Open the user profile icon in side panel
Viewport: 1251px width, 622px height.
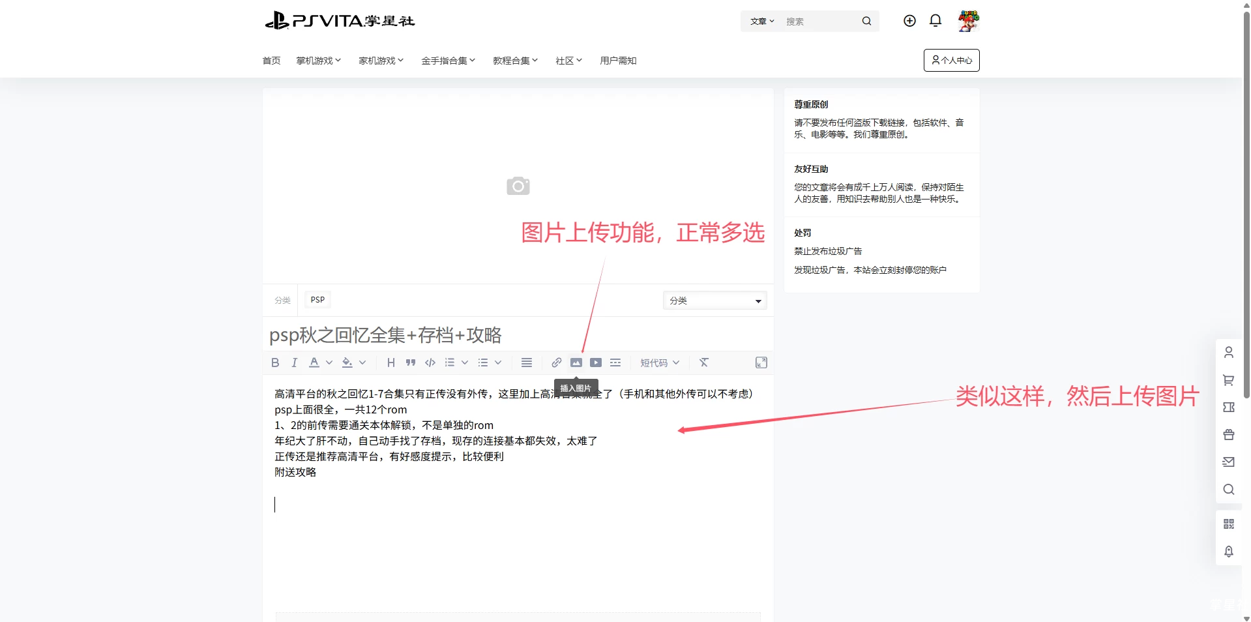pos(1229,353)
